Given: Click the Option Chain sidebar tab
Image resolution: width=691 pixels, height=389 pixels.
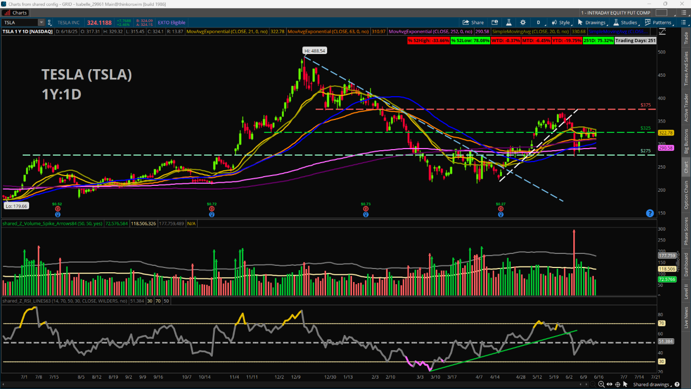Looking at the screenshot, I should tap(686, 195).
